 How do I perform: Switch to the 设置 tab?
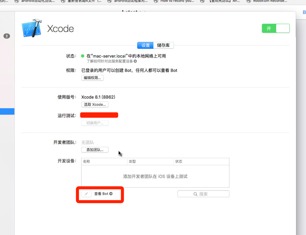tap(145, 45)
